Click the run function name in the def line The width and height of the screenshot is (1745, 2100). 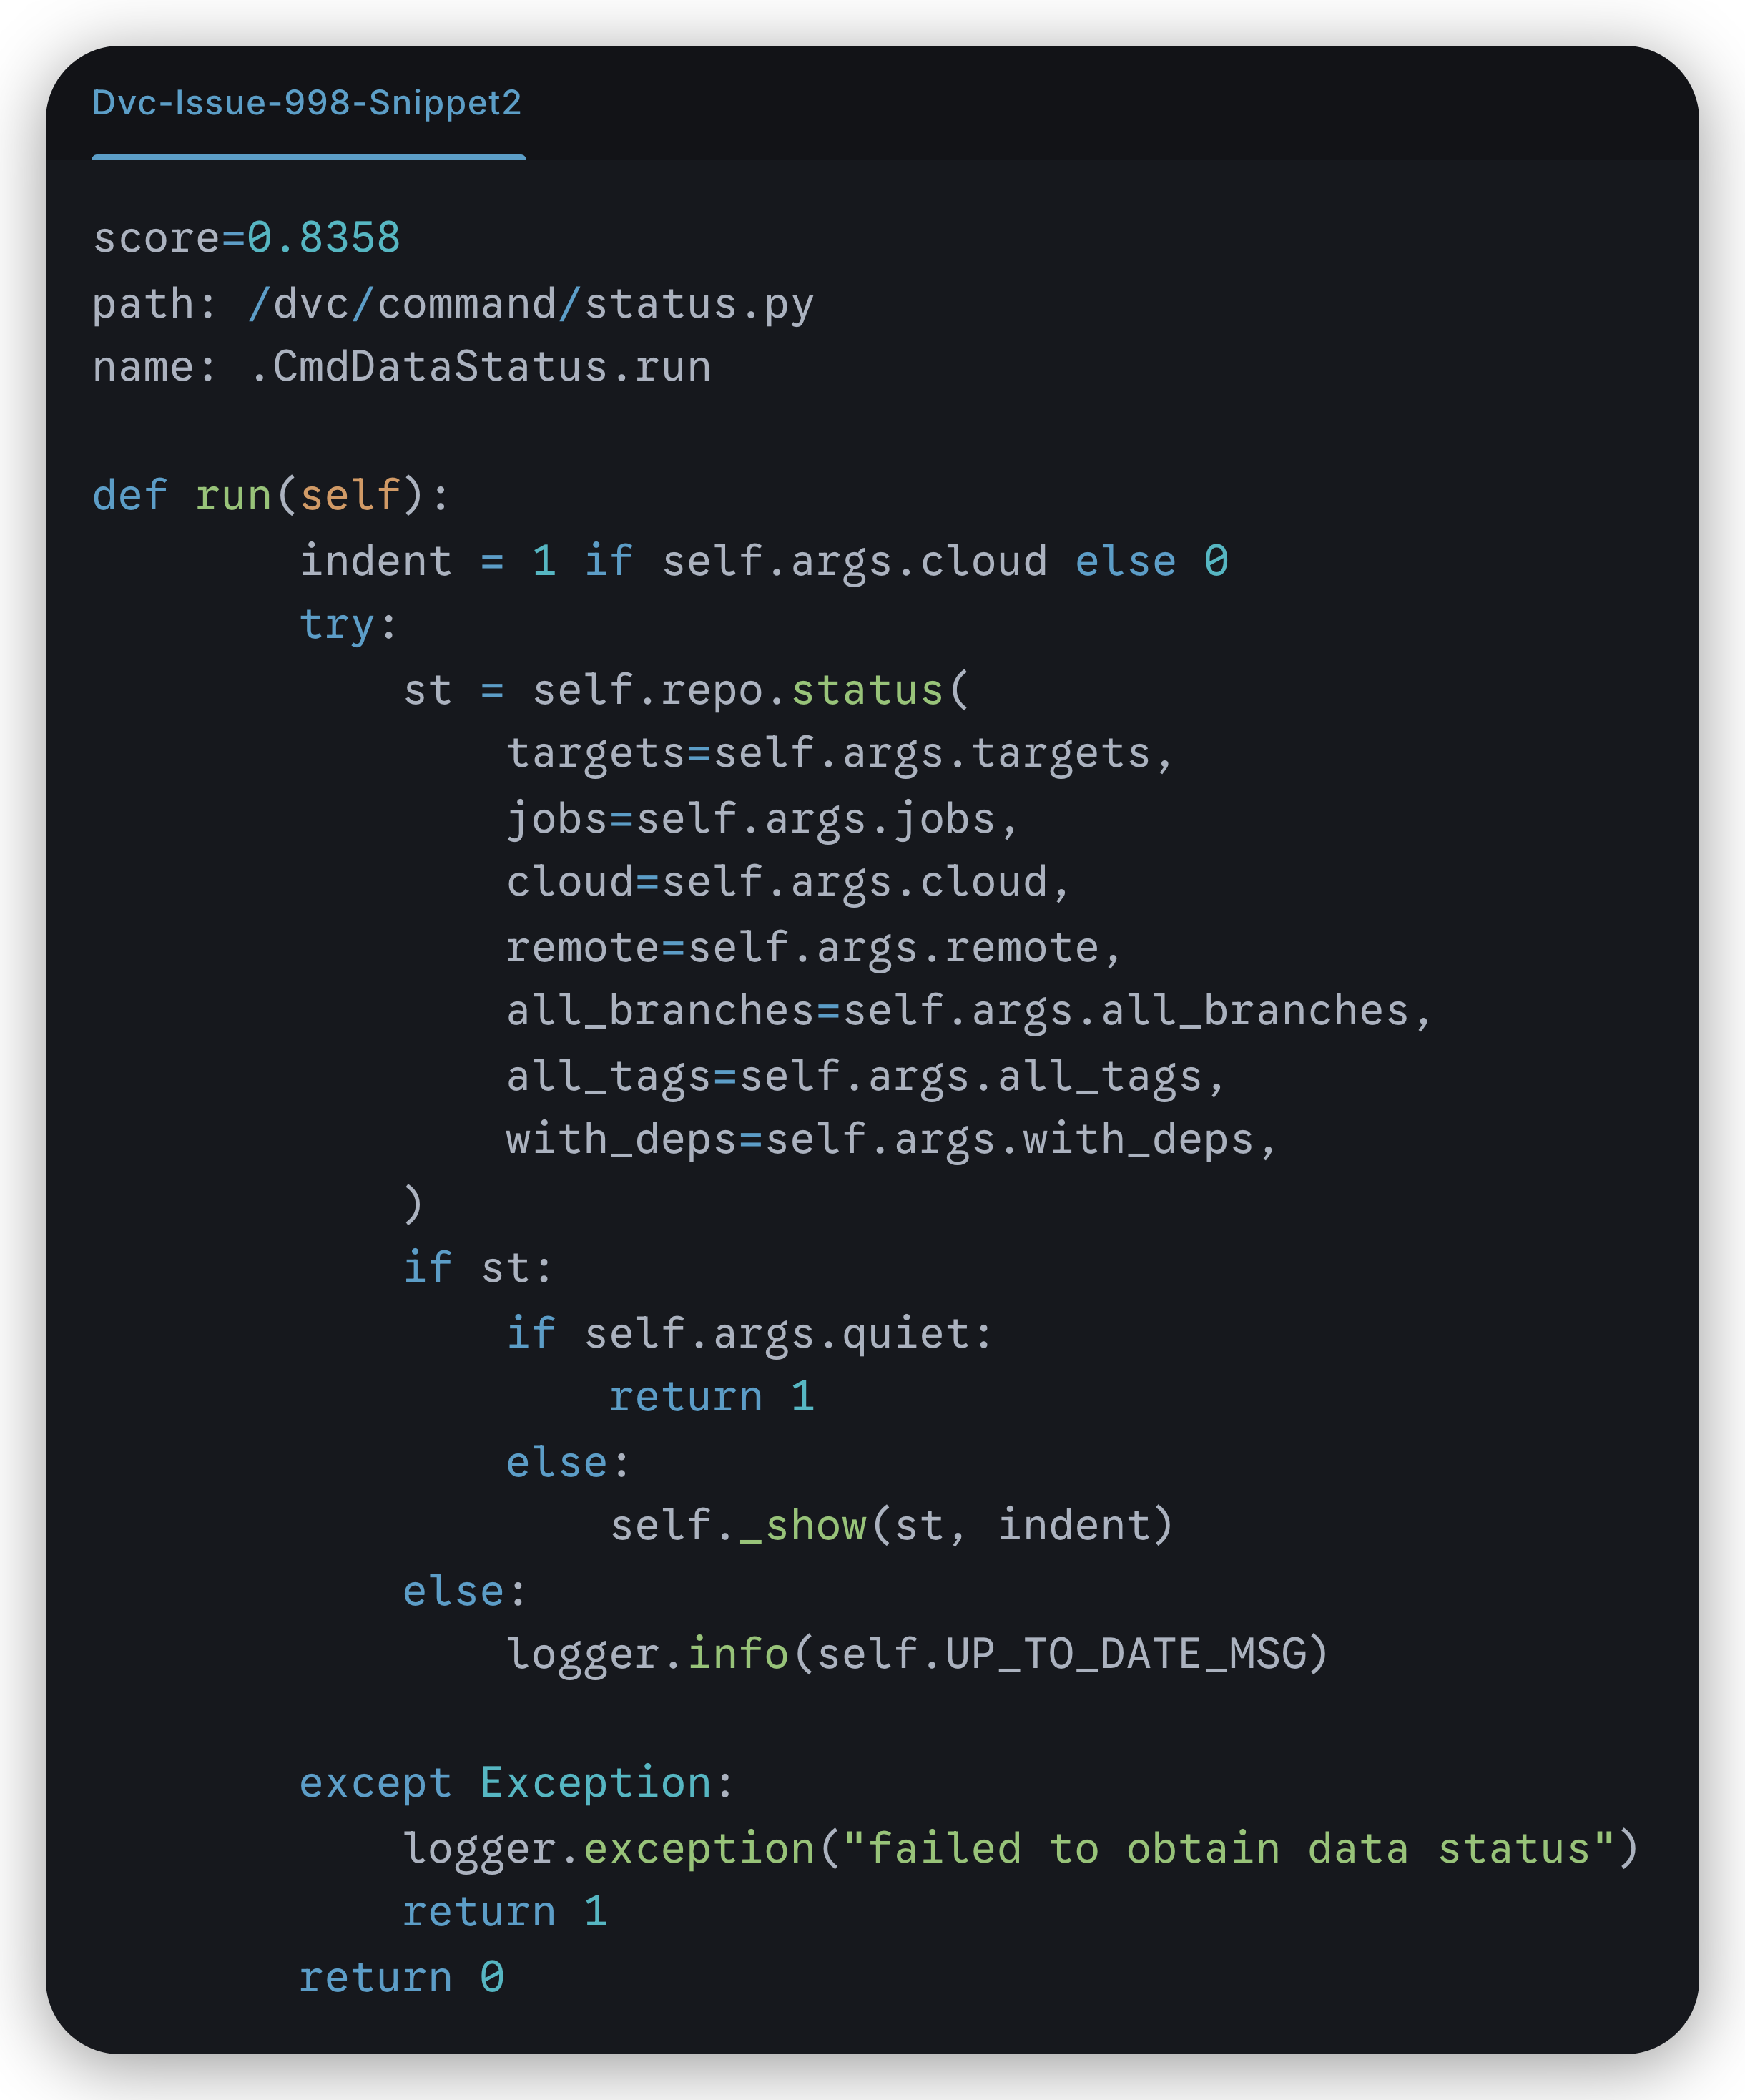(233, 496)
